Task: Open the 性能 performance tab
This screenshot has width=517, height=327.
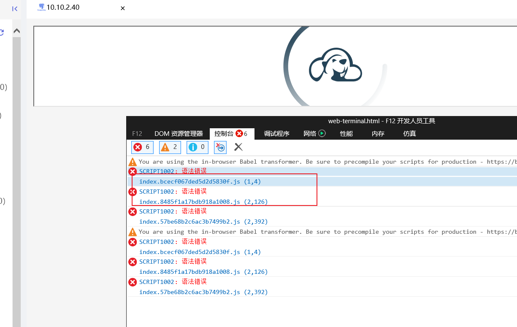Action: [x=346, y=134]
